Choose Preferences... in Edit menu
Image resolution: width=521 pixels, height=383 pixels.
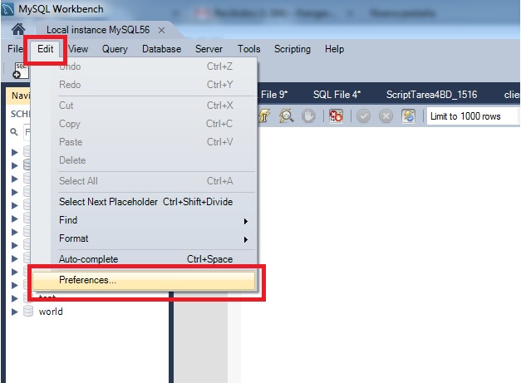144,280
